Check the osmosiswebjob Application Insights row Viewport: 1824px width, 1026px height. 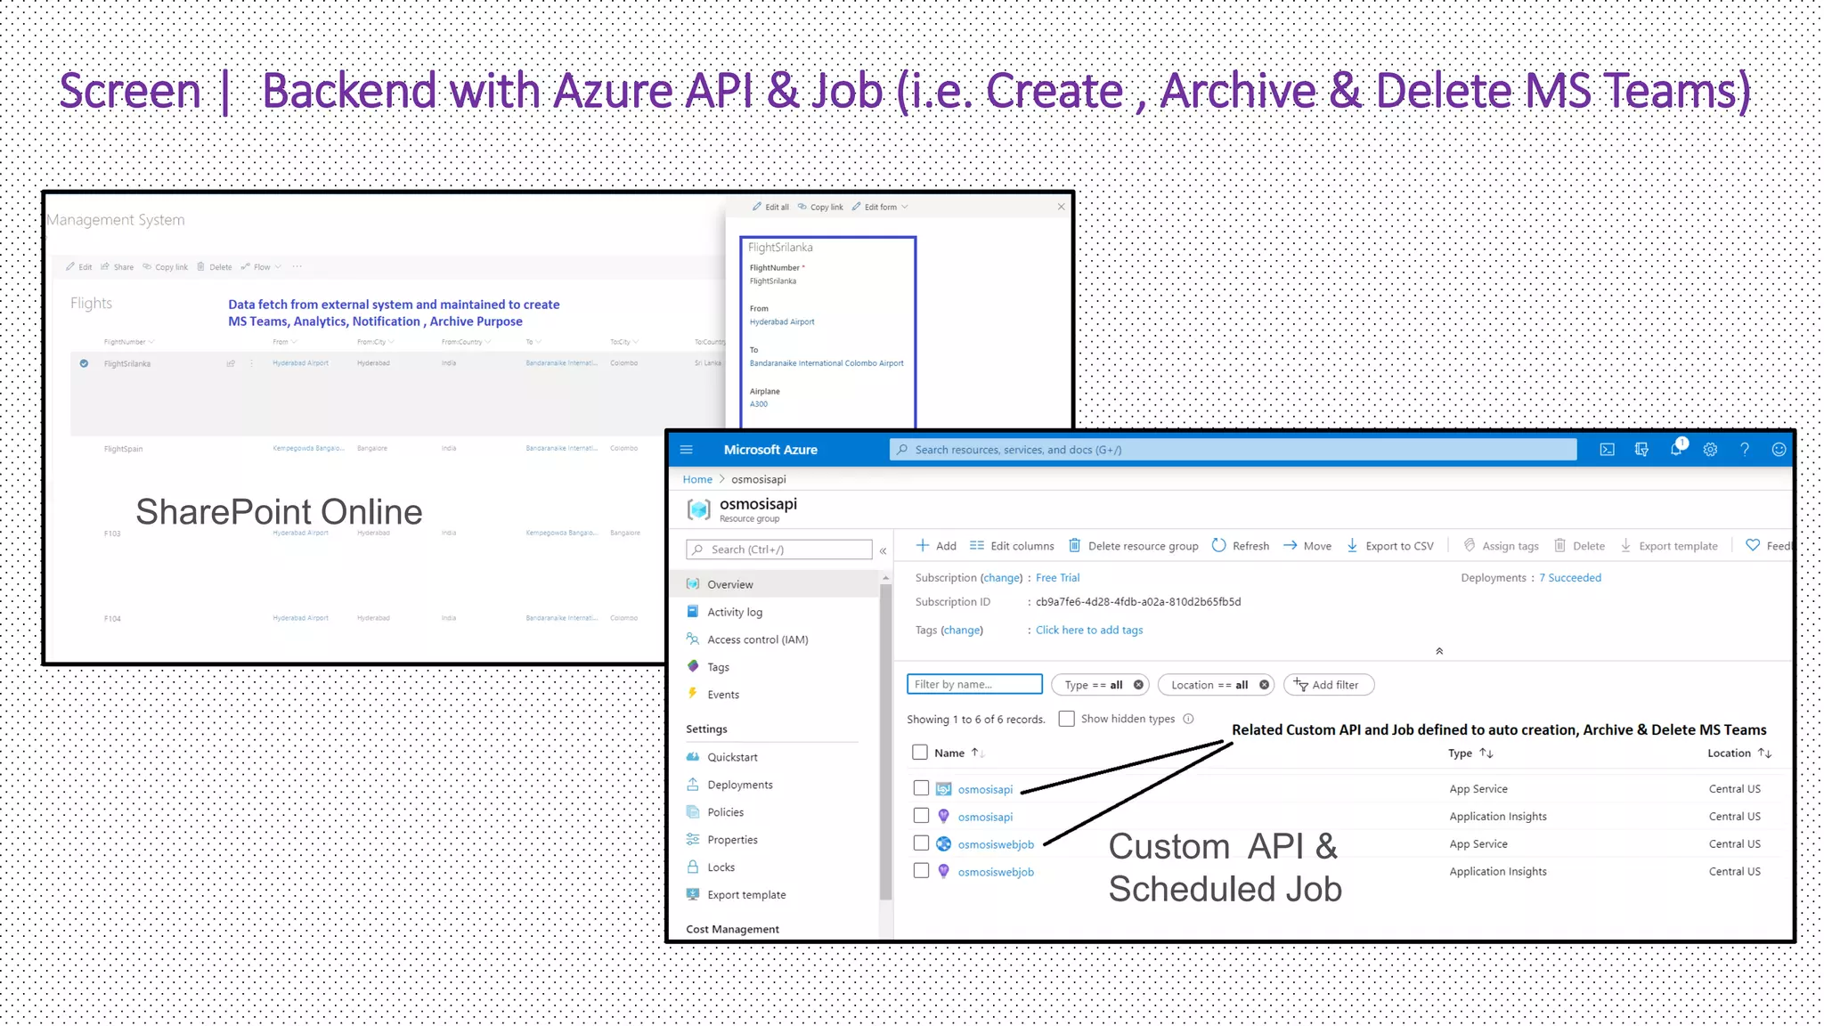pos(921,871)
